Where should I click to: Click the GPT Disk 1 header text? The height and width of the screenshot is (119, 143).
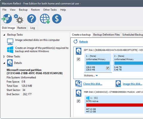click(x=113, y=50)
